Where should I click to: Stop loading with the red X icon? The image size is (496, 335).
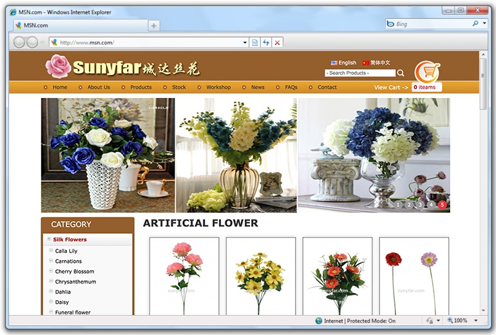(x=278, y=43)
